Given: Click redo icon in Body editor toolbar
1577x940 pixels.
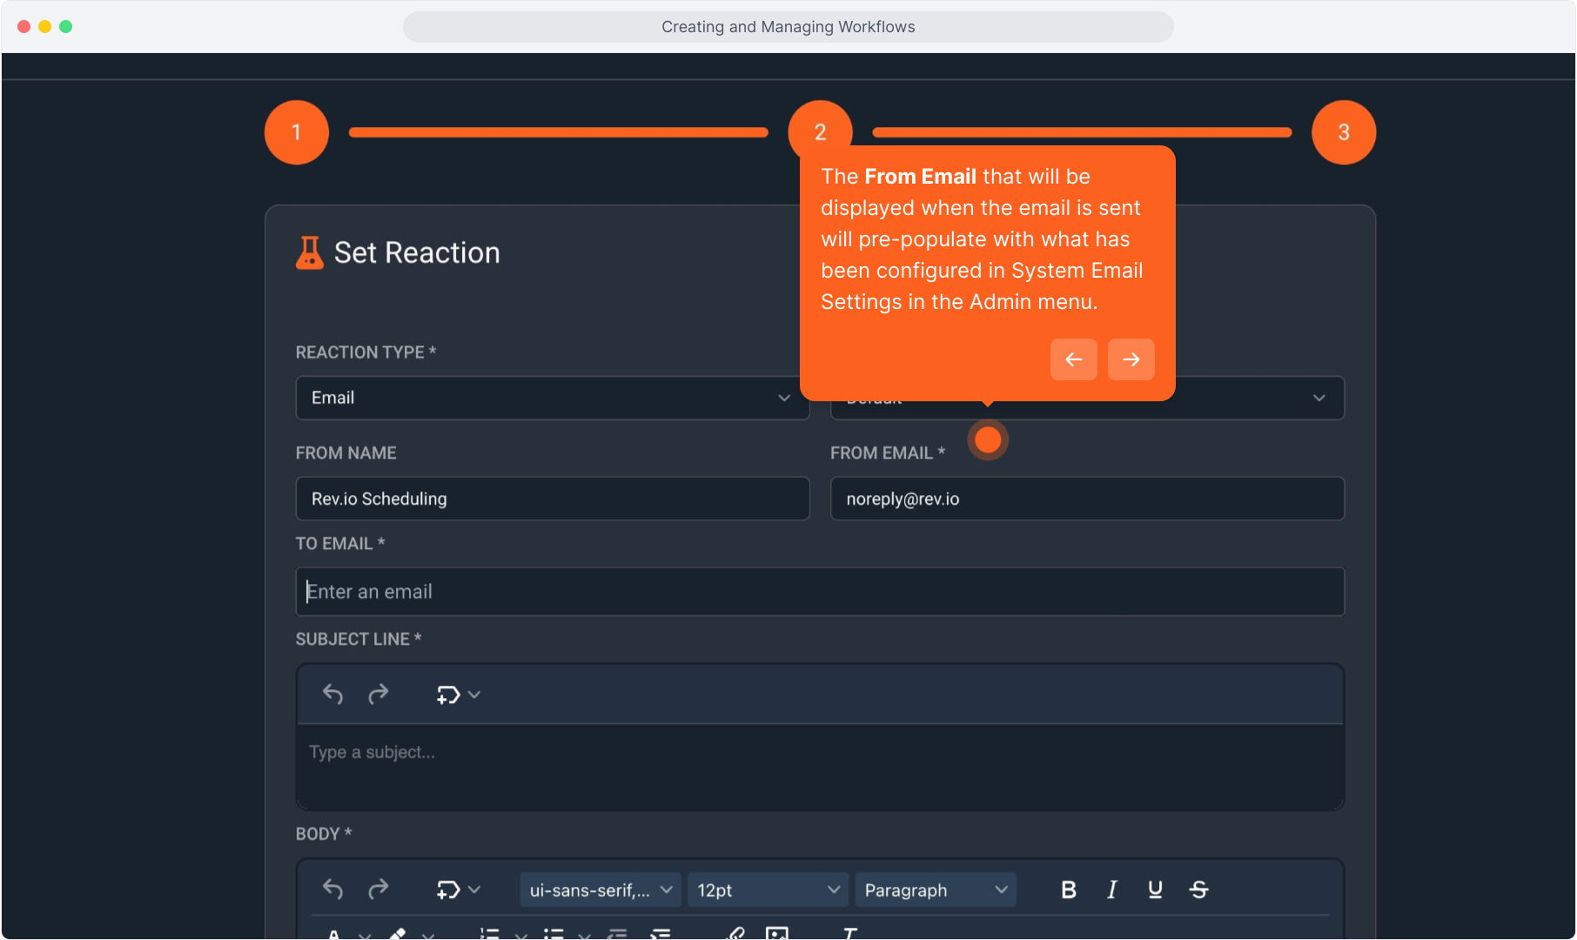Looking at the screenshot, I should tap(378, 890).
